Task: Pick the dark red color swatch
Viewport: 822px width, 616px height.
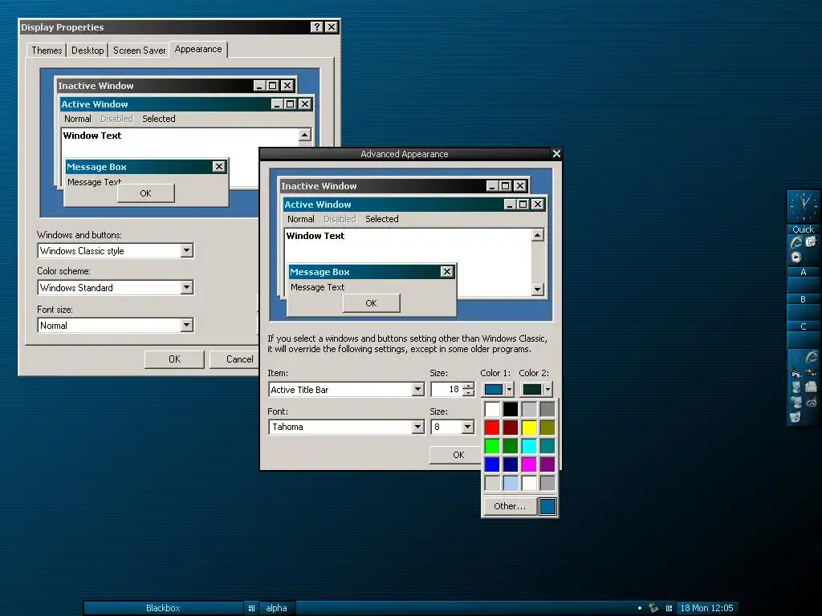Action: click(511, 428)
